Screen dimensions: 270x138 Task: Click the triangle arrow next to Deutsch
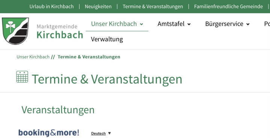[x=109, y=133]
